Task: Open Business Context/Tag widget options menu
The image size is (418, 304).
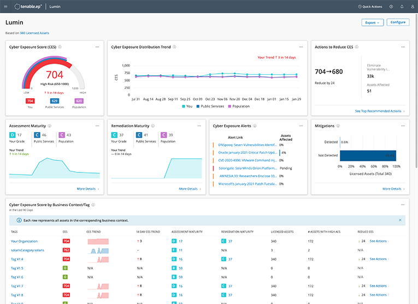Action: coord(403,205)
